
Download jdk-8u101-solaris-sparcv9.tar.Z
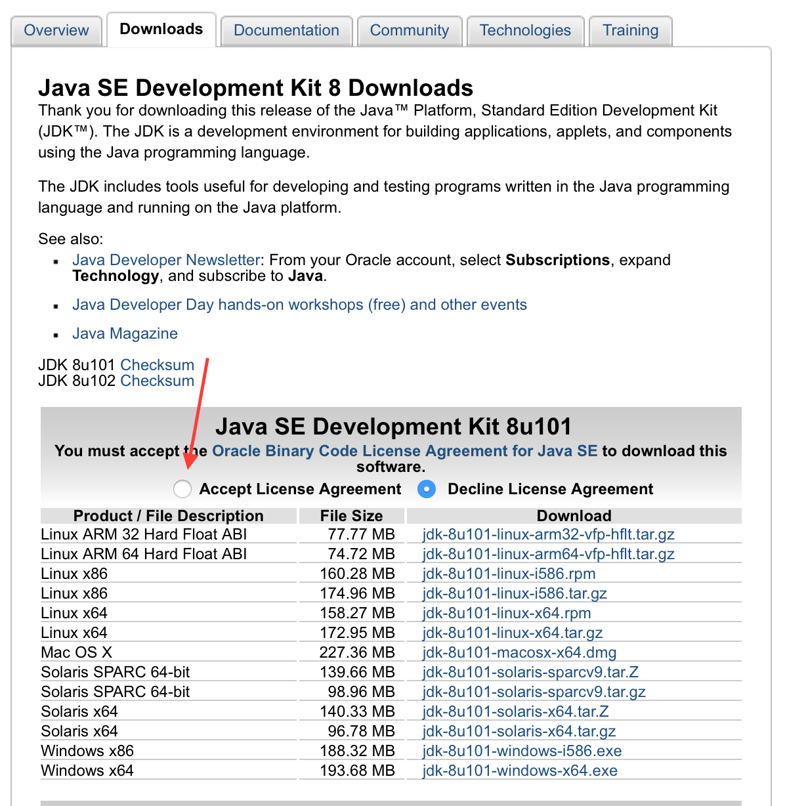point(531,672)
